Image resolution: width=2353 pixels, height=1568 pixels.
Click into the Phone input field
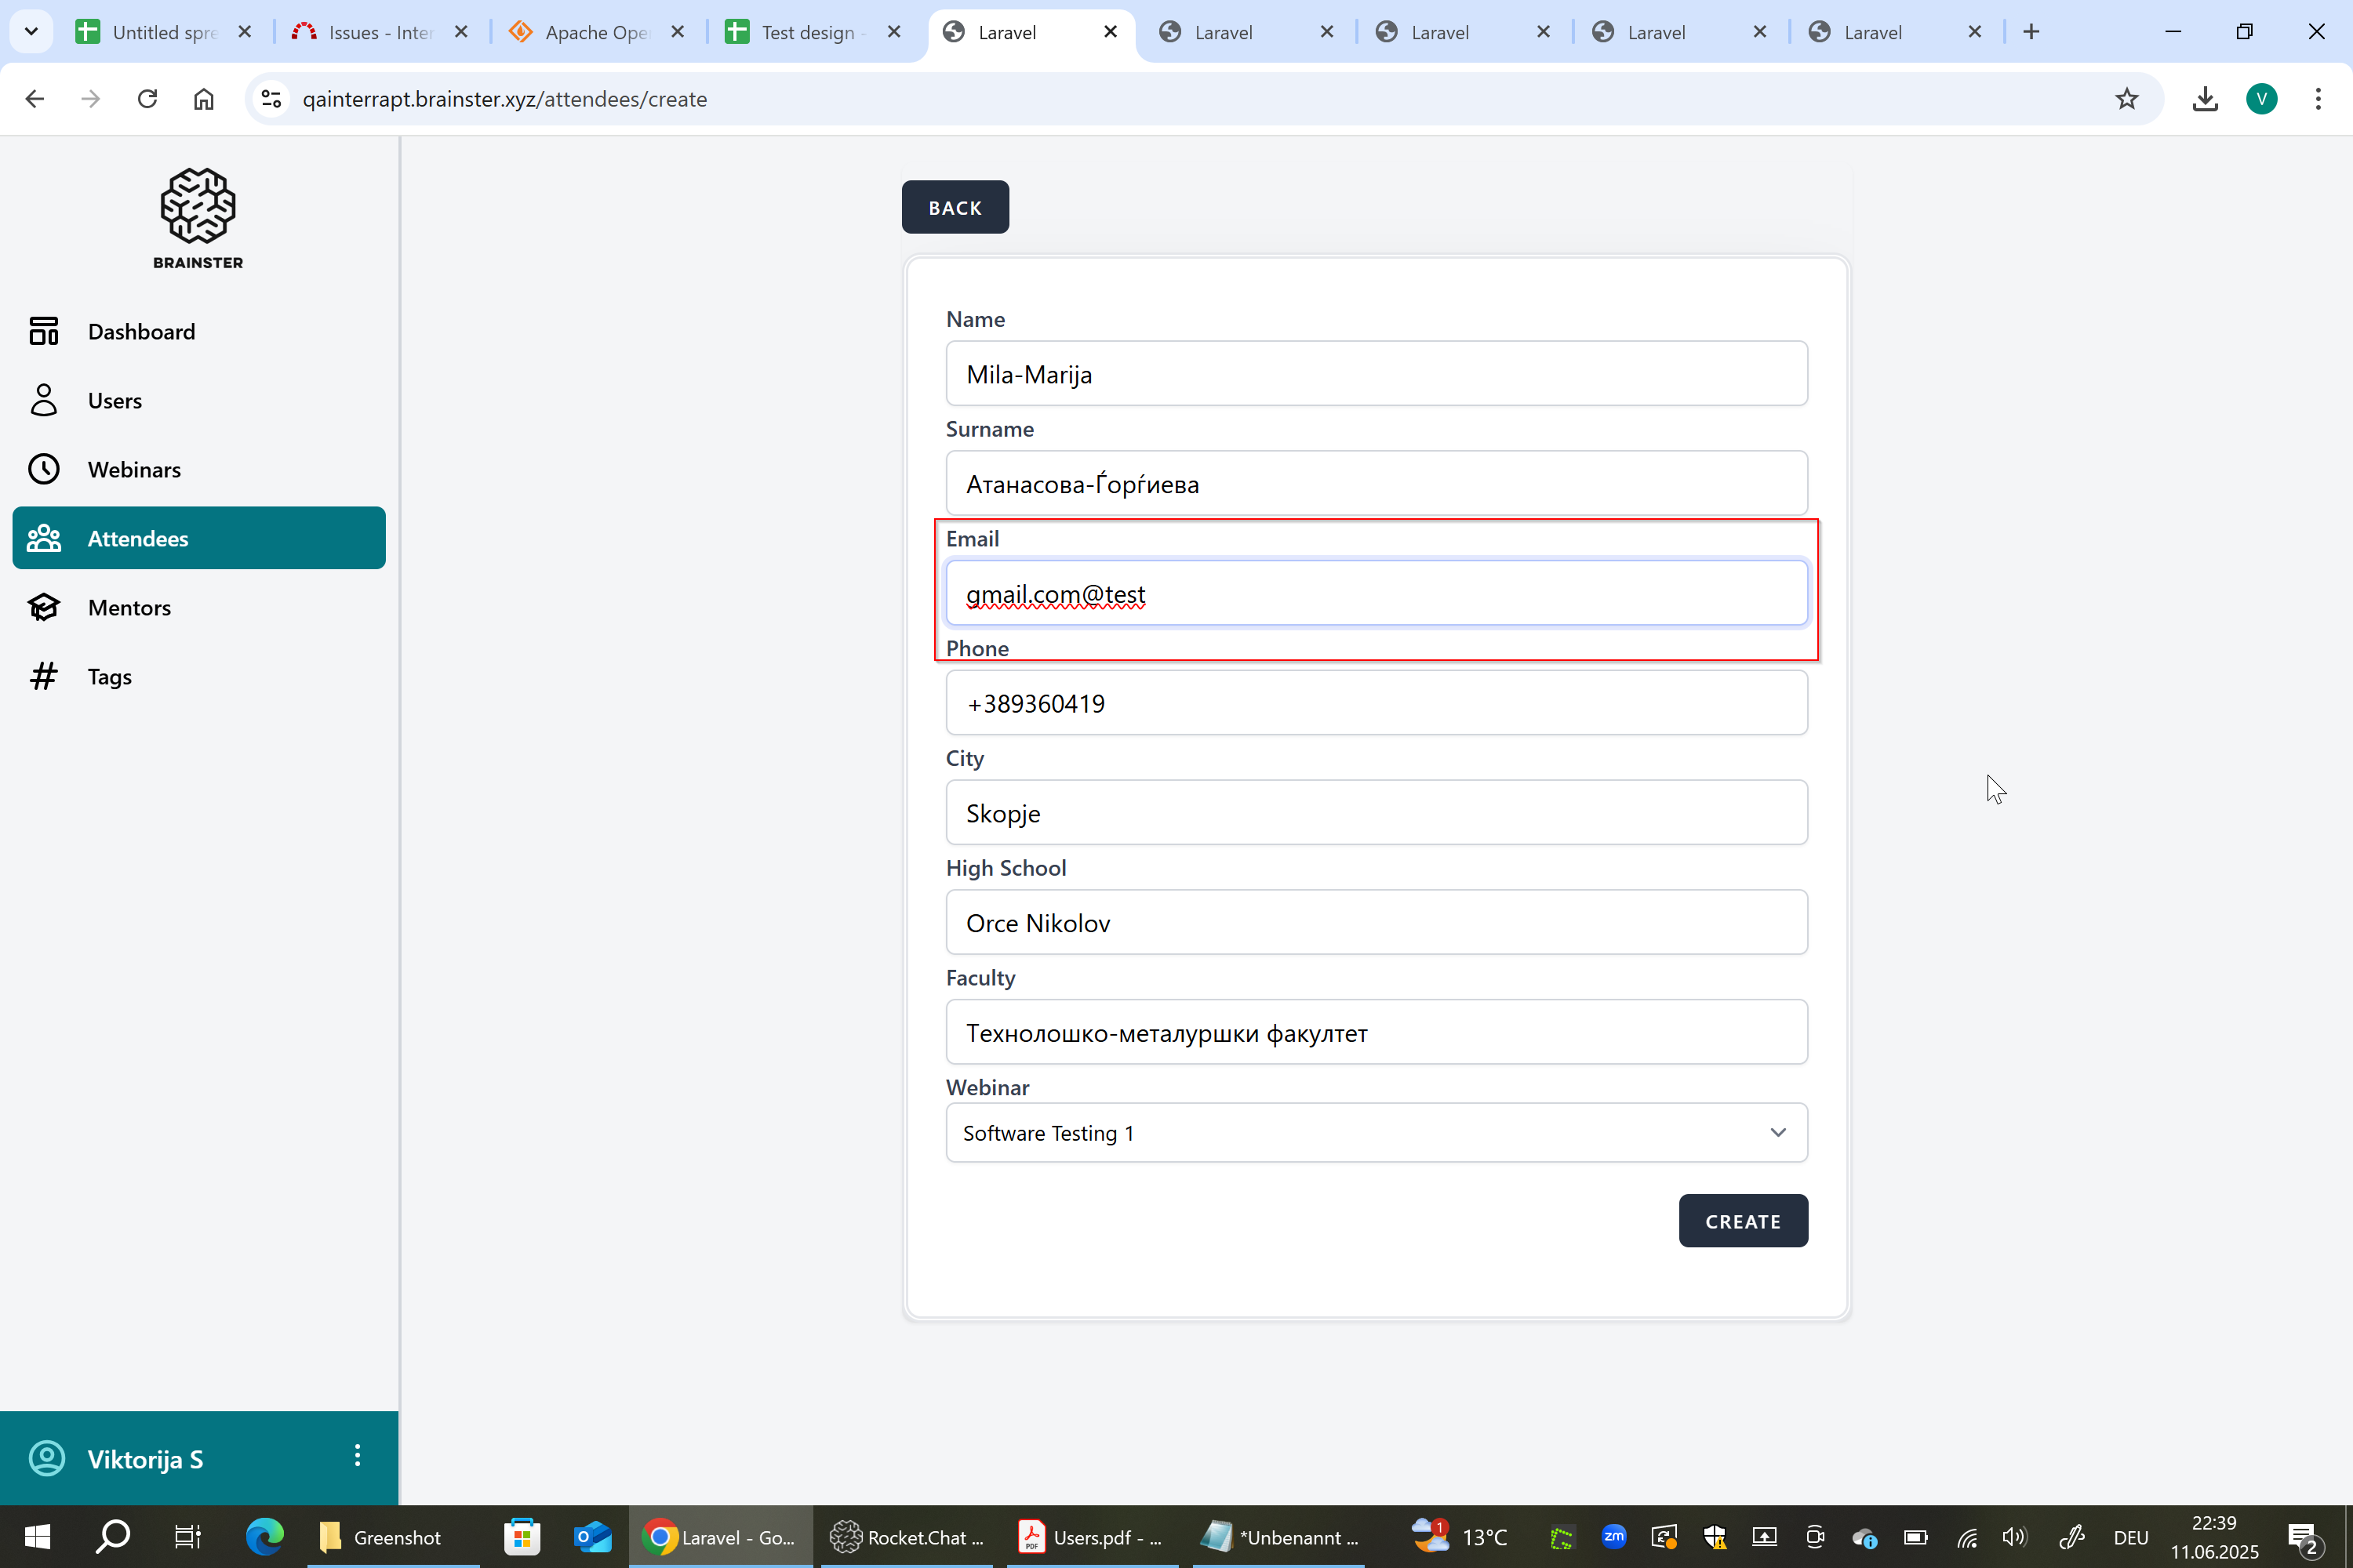click(1376, 703)
